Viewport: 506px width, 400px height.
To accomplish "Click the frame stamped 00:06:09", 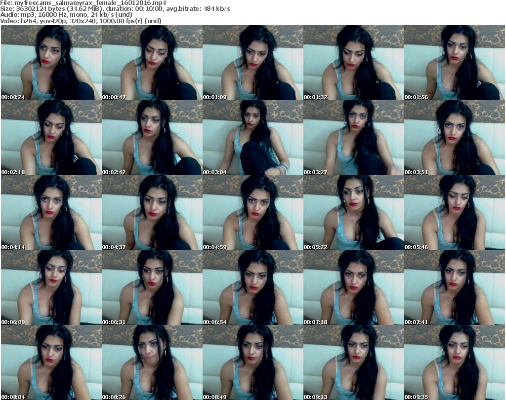I will click(x=51, y=288).
